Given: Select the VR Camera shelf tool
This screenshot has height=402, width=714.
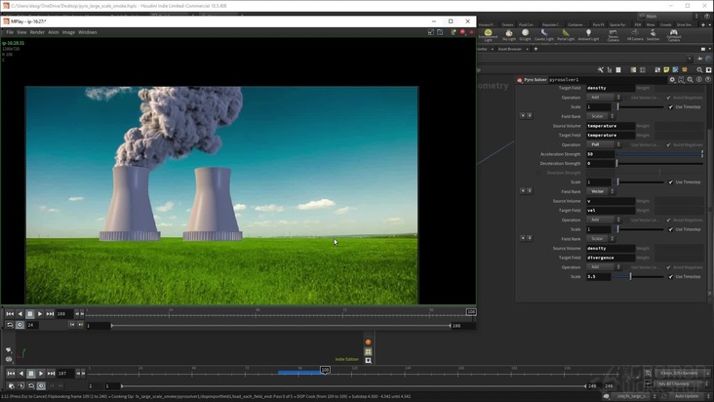Looking at the screenshot, I should pyautogui.click(x=635, y=34).
